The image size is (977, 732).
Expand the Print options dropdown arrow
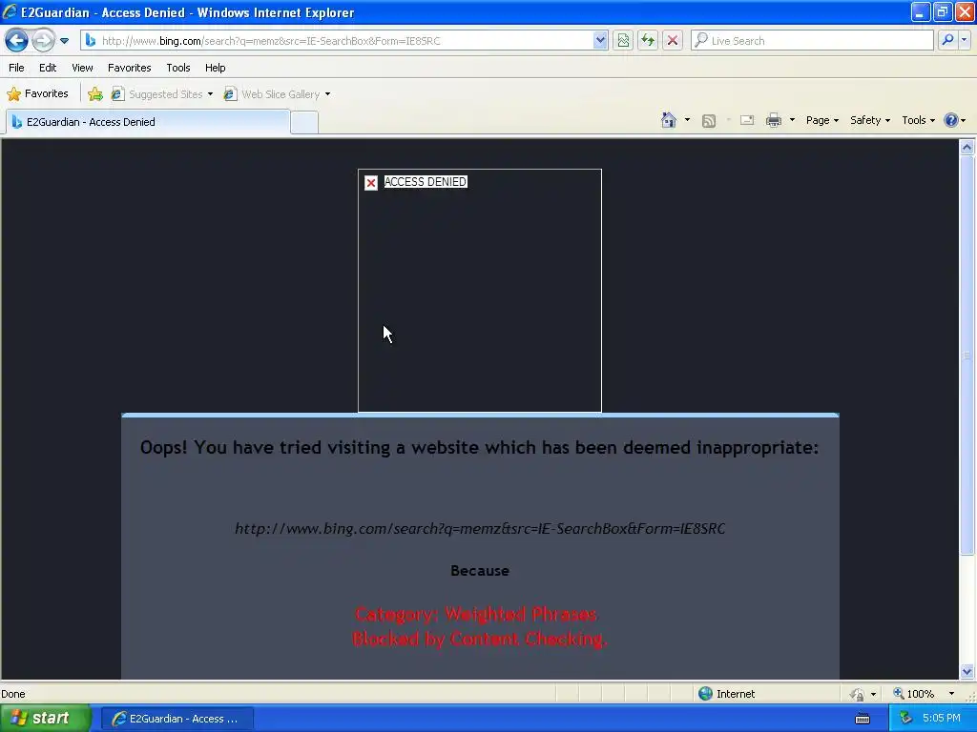click(x=792, y=120)
